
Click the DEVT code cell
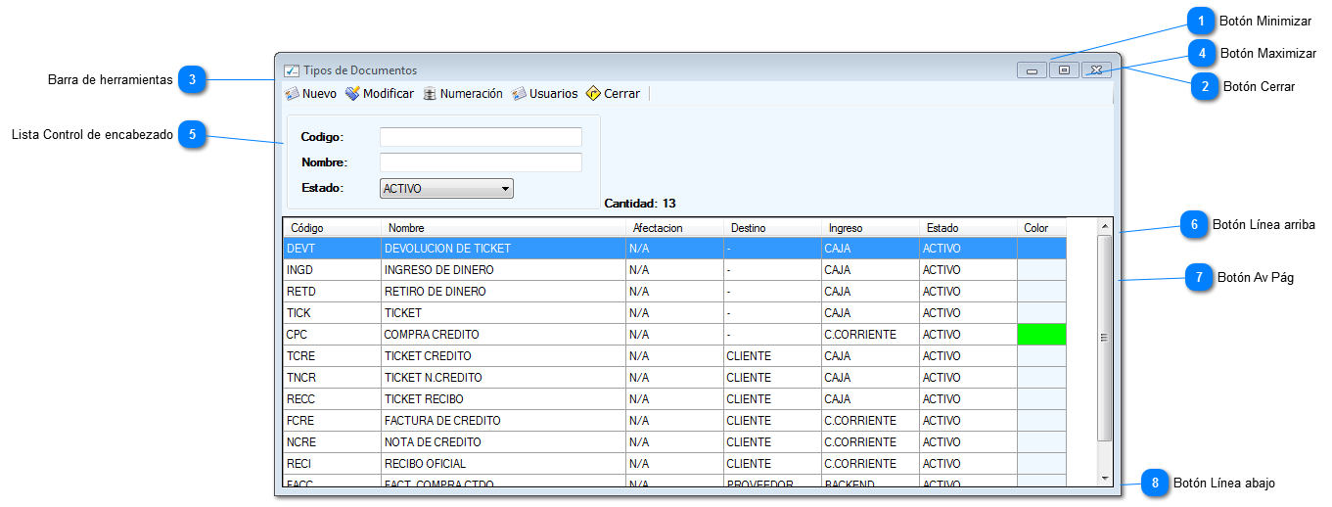[x=332, y=249]
